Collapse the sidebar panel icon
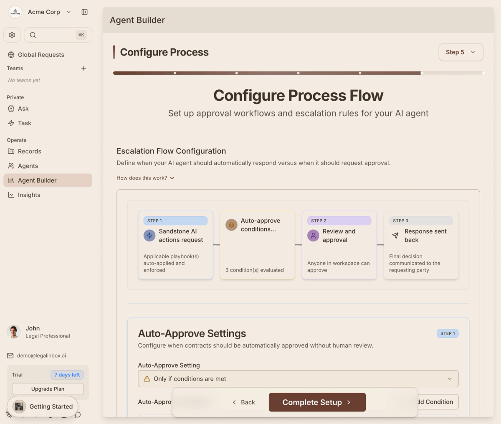The width and height of the screenshot is (501, 424). coord(85,12)
